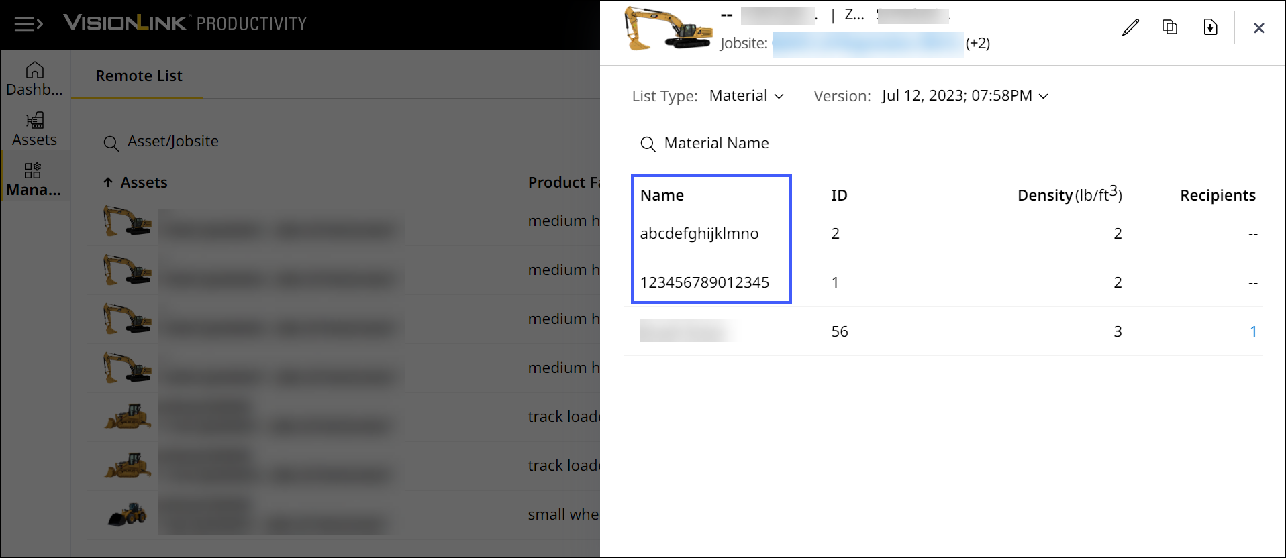Open the Dashboard from sidebar

coord(34,79)
